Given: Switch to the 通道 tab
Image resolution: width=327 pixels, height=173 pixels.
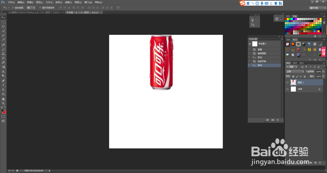Looking at the screenshot, I should click(x=295, y=63).
